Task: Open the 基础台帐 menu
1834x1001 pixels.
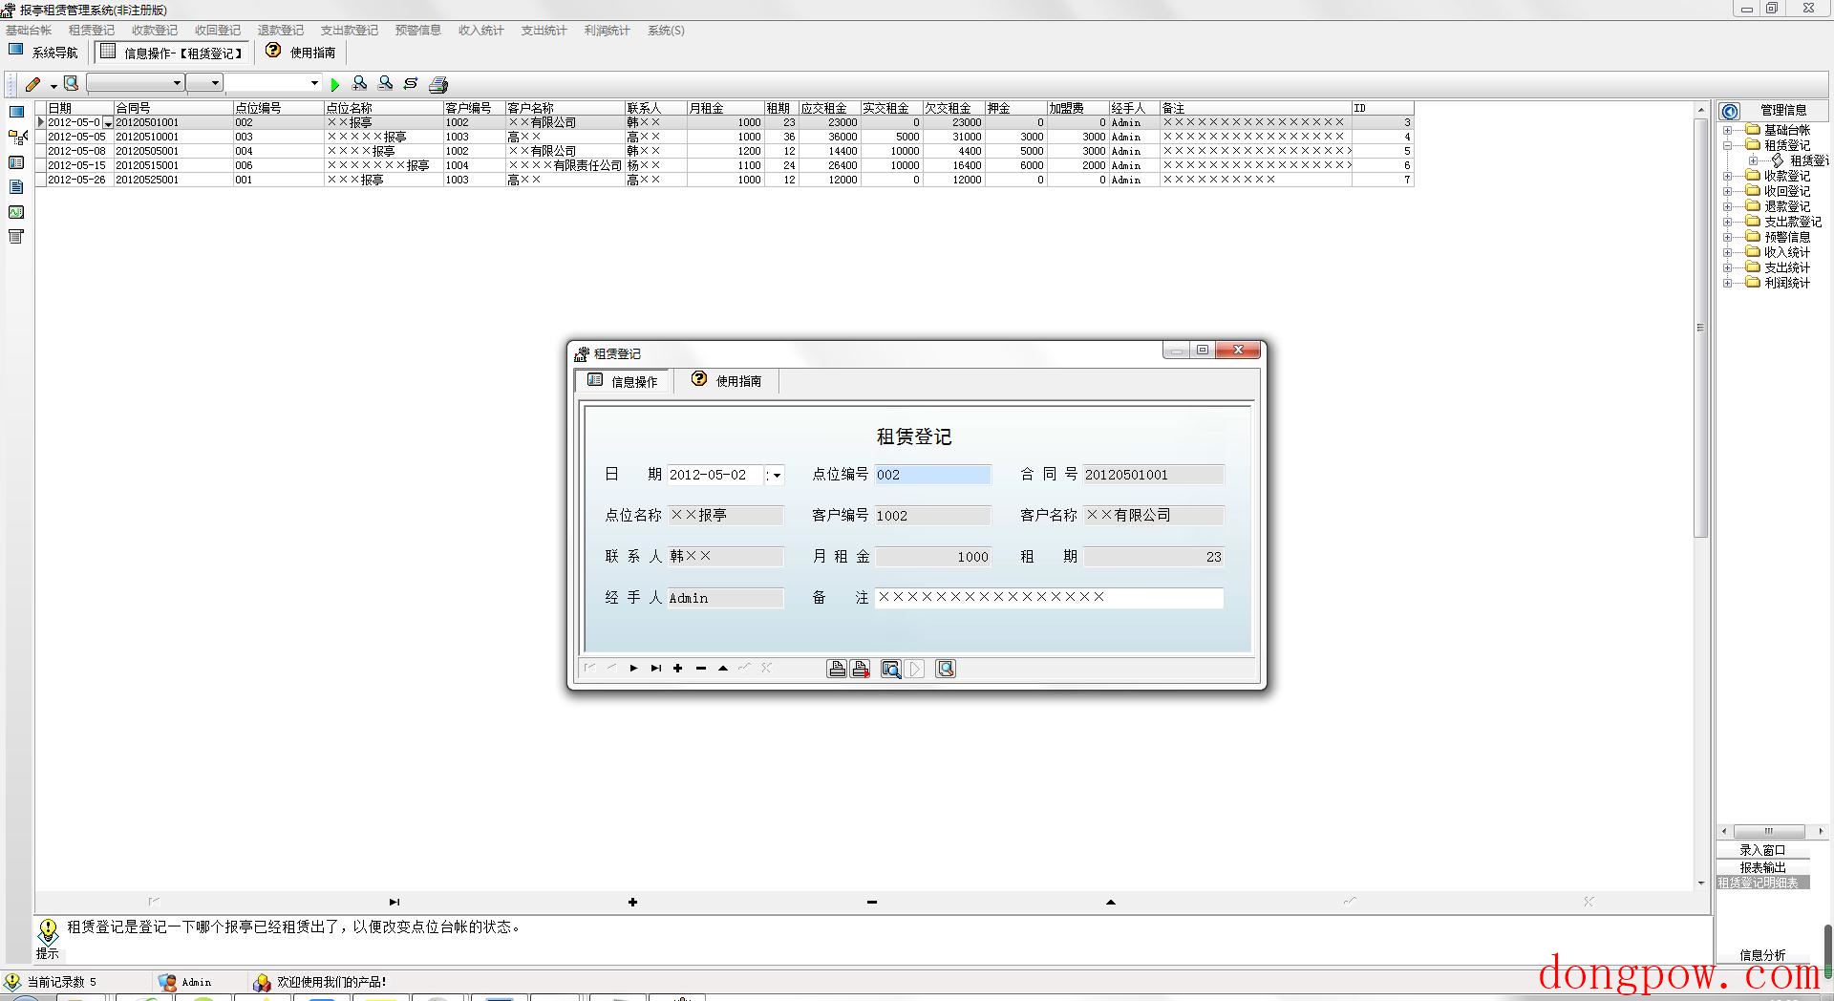Action: click(29, 31)
